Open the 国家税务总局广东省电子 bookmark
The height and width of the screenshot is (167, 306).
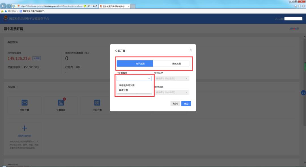[32, 11]
